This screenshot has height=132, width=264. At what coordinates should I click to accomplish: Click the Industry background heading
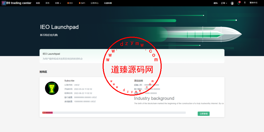[x=154, y=98]
